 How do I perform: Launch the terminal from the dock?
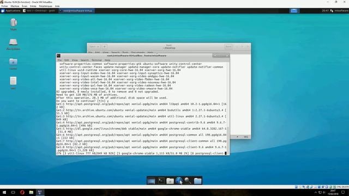(161, 181)
